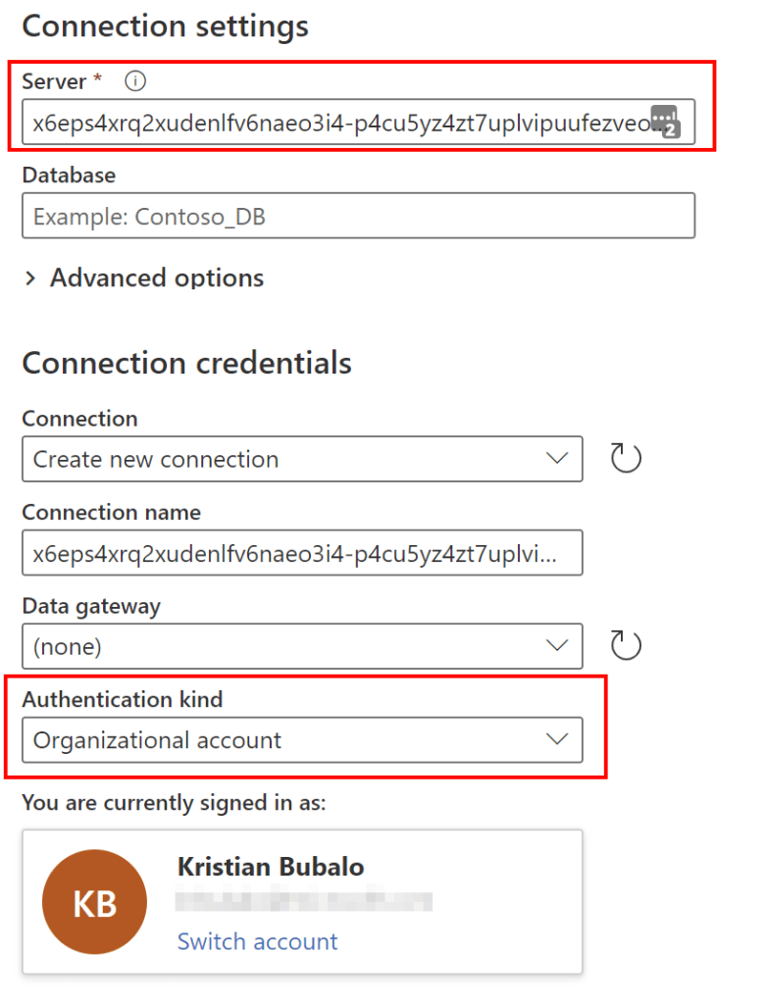Click the refresh icon beside Connection dropdown
The height and width of the screenshot is (1004, 766).
(626, 458)
